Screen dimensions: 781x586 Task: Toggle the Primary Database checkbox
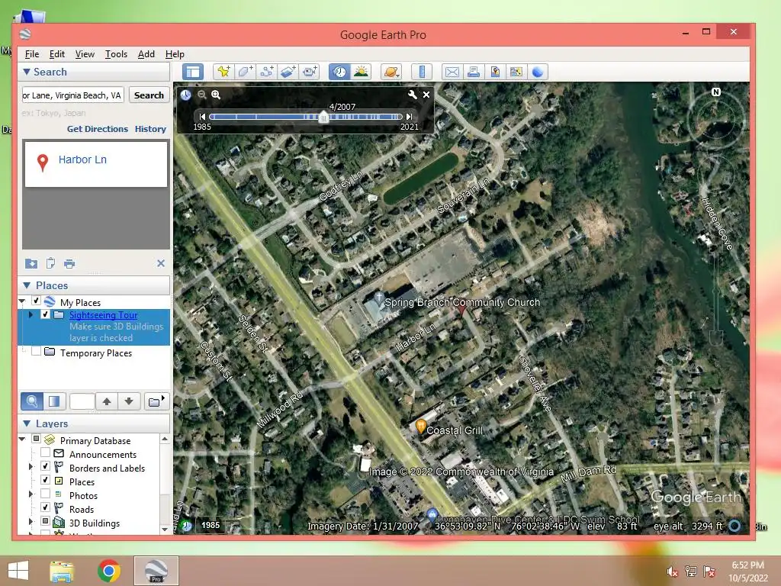(x=36, y=439)
